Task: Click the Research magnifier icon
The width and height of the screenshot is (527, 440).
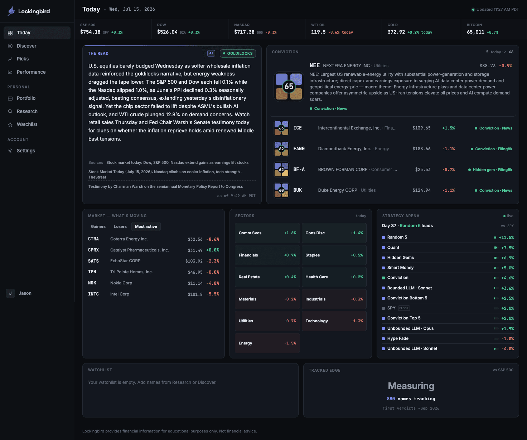Action: tap(10, 111)
